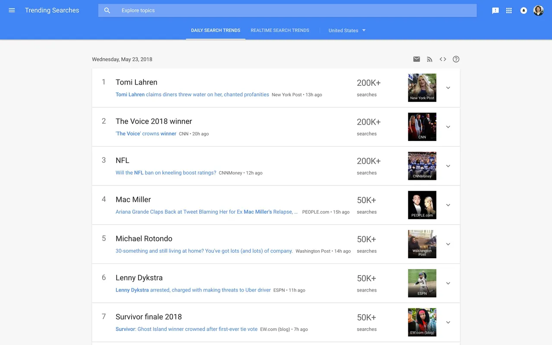The height and width of the screenshot is (345, 552).
Task: Open the Tomi Lahren diners article link
Action: pyautogui.click(x=192, y=94)
